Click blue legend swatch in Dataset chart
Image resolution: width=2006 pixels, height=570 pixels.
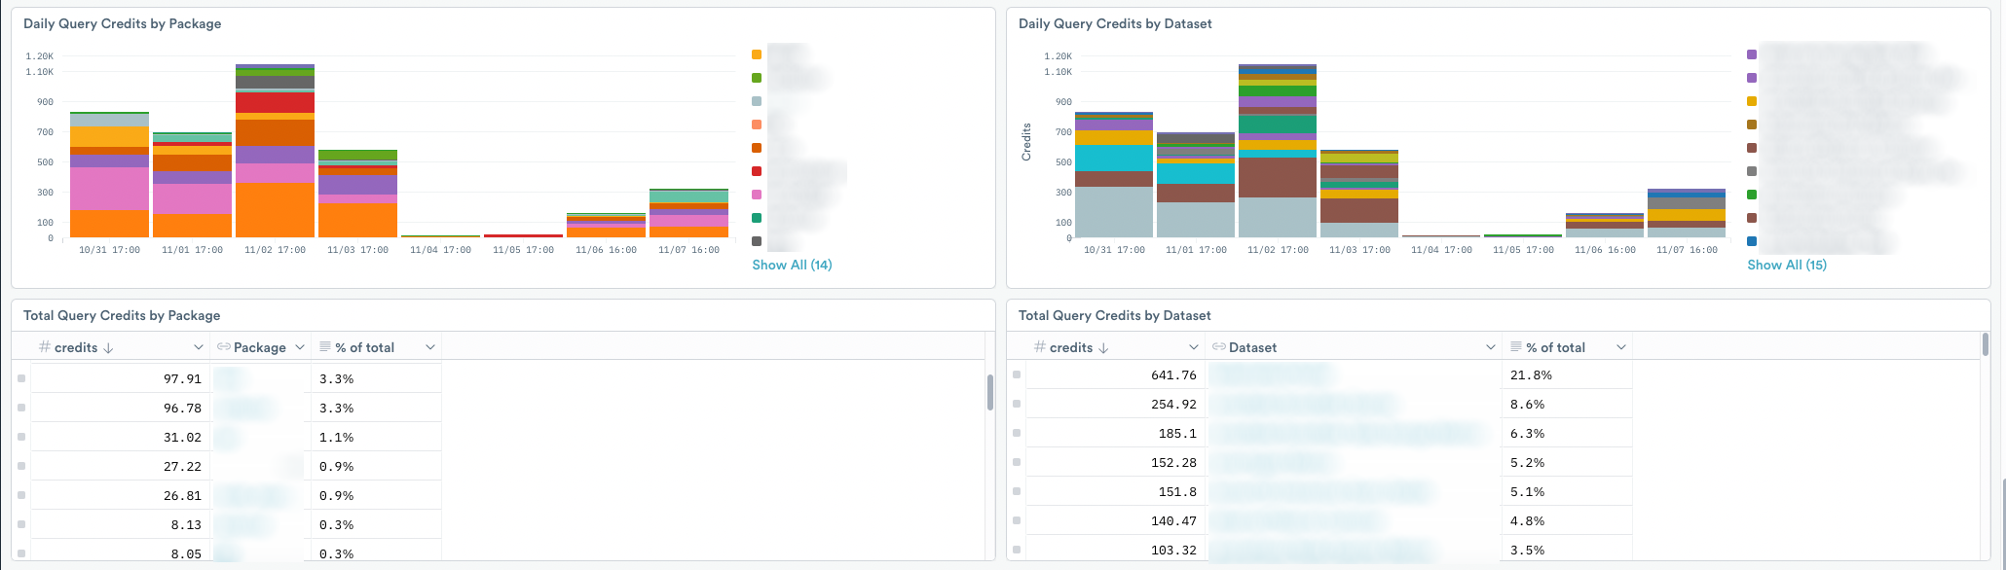1752,241
